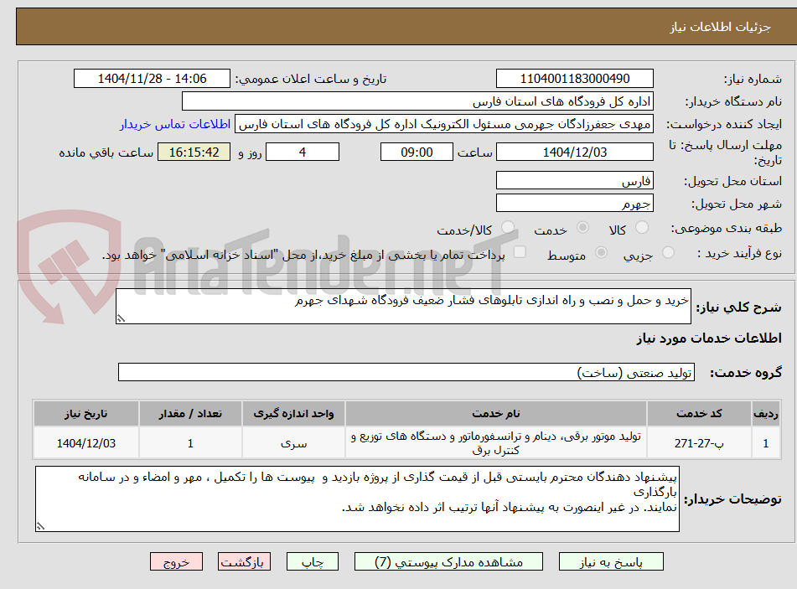Click the quantity cell in row 1
This screenshot has height=589, width=797.
pos(190,443)
